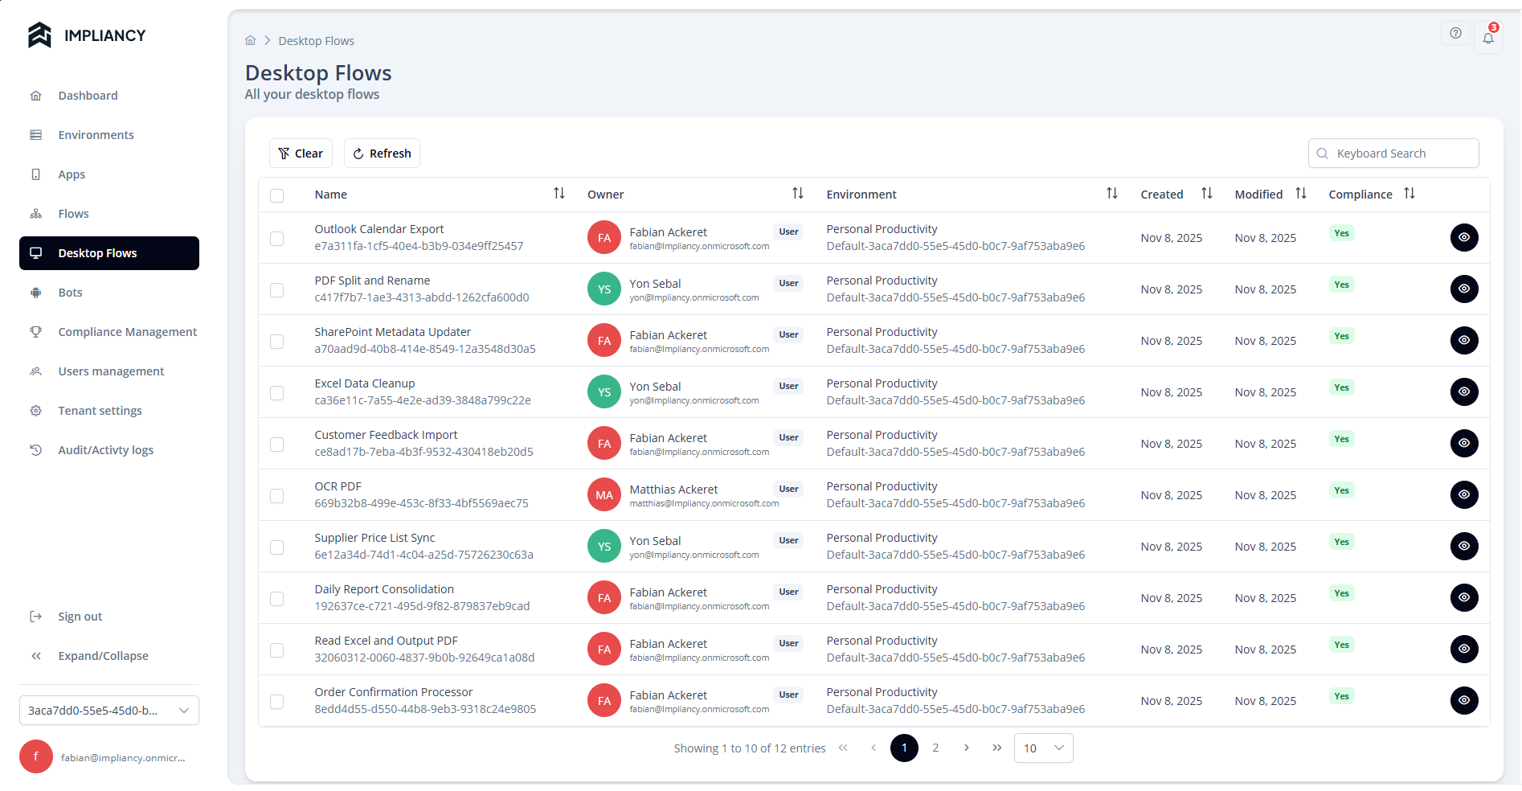Go to the Desktop Flows sidebar entry

coord(97,252)
